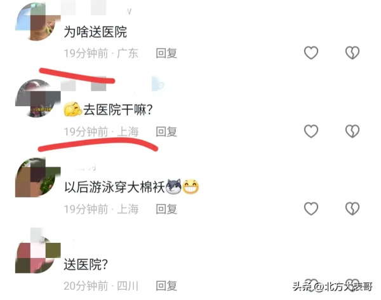Open avatar of '以后游泳穿大棉袄' commenter

click(38, 177)
